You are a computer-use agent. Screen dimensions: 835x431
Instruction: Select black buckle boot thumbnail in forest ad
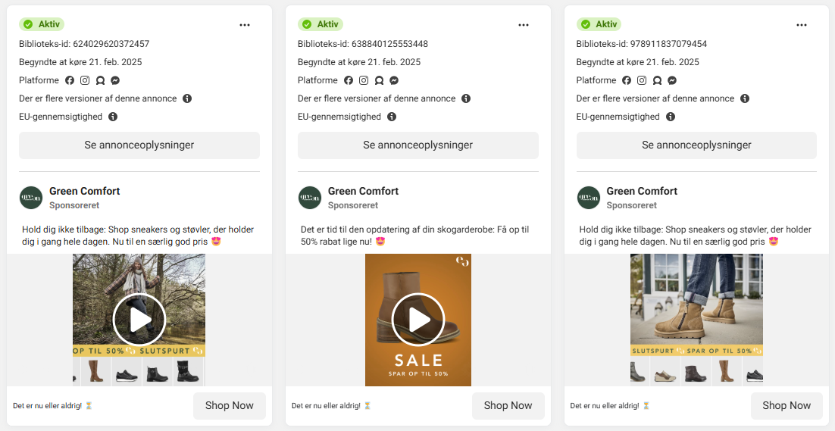pos(188,371)
